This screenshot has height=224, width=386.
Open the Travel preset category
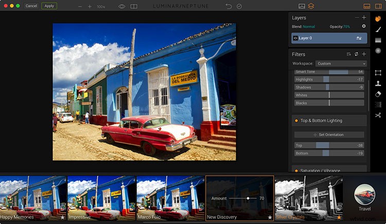(x=364, y=198)
